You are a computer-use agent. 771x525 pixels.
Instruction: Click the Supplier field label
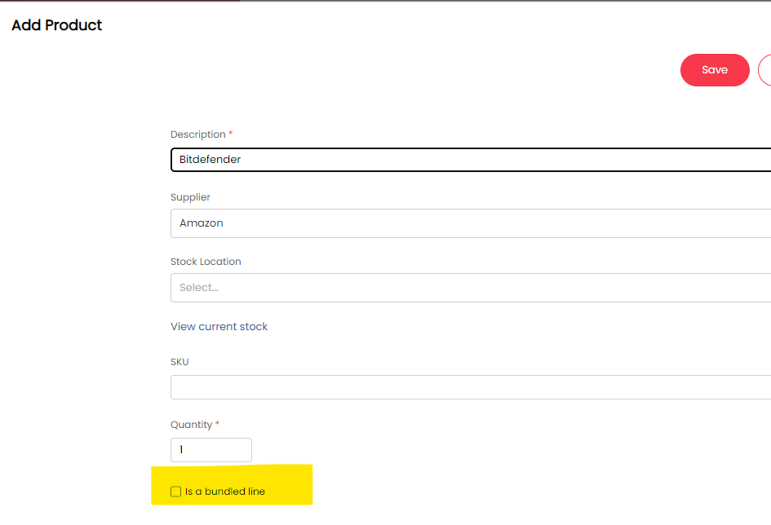(x=190, y=197)
